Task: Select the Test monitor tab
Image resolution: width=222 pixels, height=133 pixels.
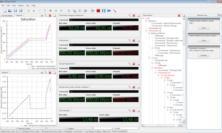Action: (x=147, y=16)
